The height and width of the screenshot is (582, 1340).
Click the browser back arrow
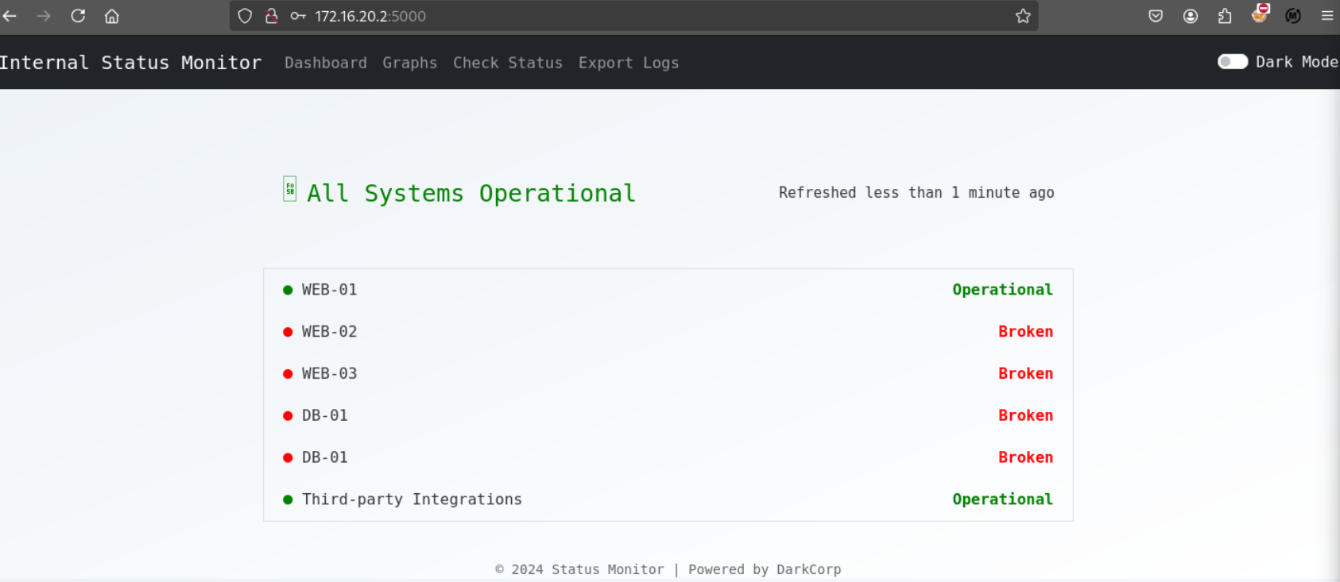(10, 16)
